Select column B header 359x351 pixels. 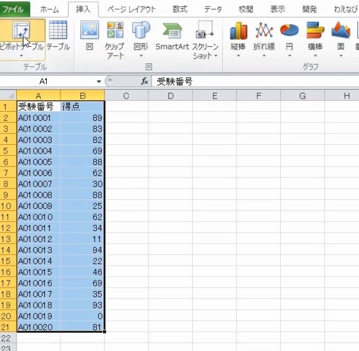coord(82,96)
